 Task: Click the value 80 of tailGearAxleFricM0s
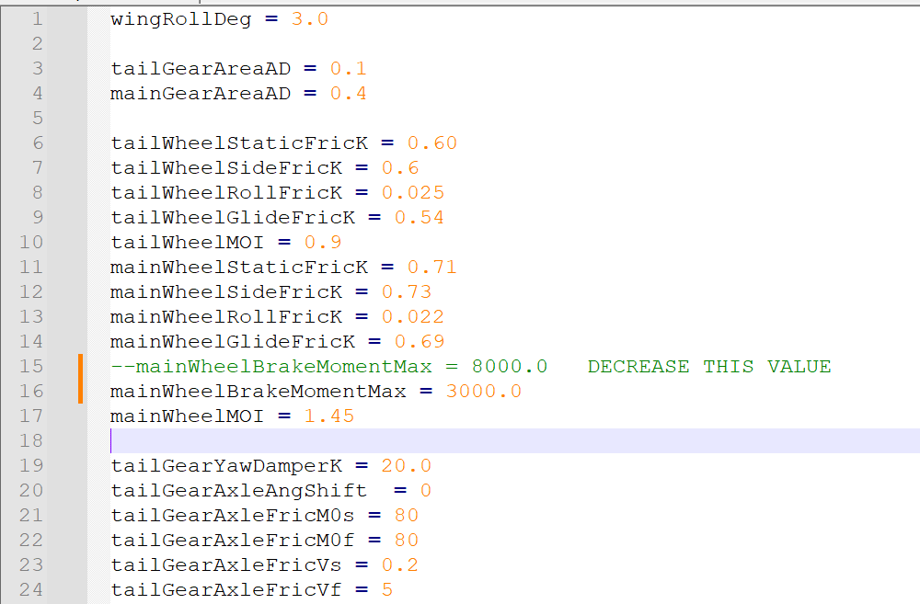pyautogui.click(x=407, y=515)
